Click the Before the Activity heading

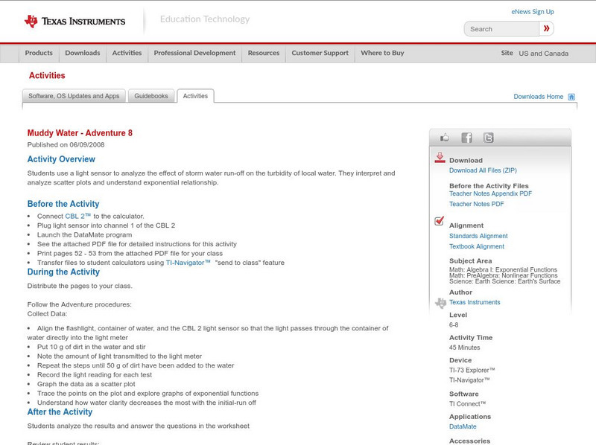(63, 204)
